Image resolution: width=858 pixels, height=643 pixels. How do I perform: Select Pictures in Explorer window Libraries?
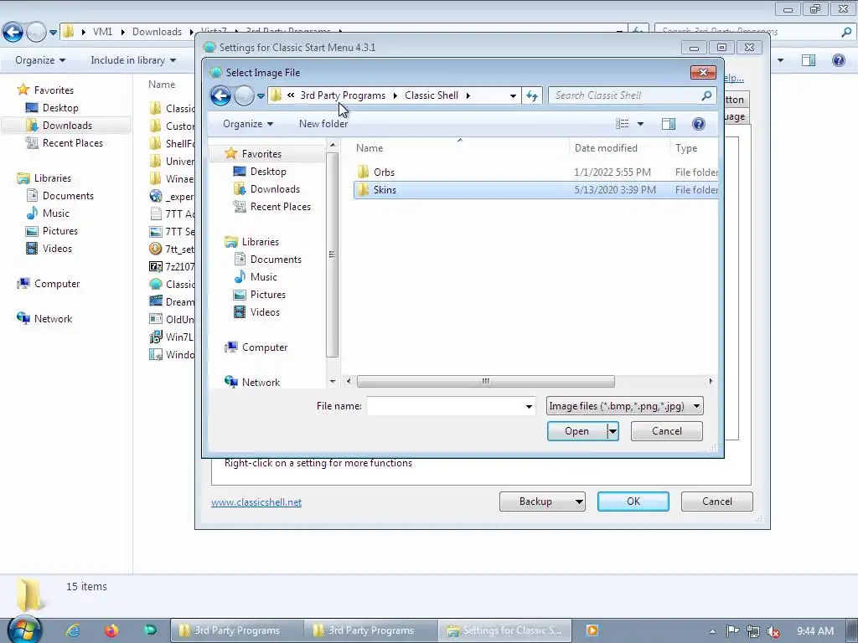[60, 231]
